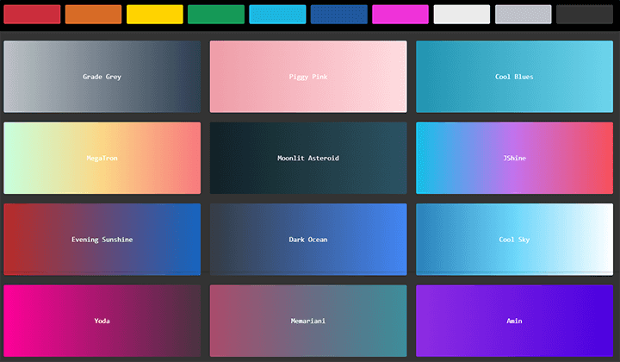Open the Evening Sunshine gradient card
This screenshot has width=620, height=362.
coord(102,240)
